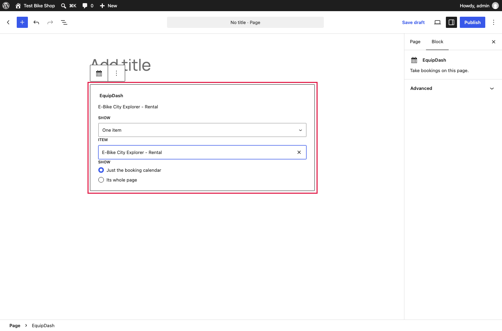
Task: Toggle the settings sidebar panel icon
Action: (451, 22)
